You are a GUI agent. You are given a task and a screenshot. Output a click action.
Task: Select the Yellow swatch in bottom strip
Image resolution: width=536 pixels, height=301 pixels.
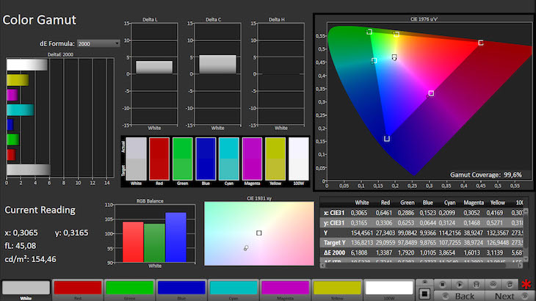pos(337,288)
